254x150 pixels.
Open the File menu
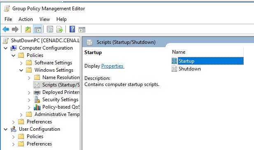pos(8,19)
